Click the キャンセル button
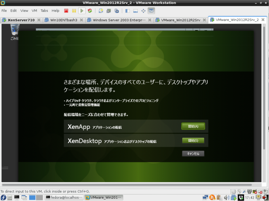269x201 pixels. [193, 154]
